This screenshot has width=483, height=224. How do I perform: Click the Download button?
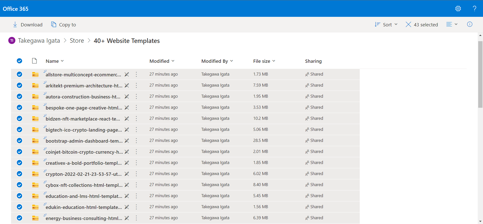(x=27, y=25)
